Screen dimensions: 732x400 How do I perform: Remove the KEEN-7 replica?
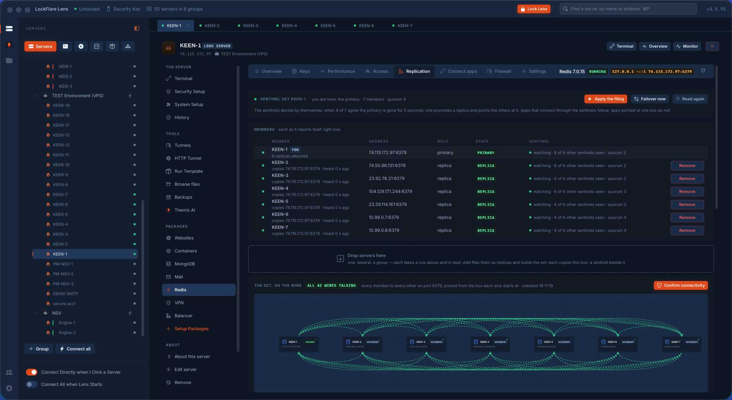click(687, 230)
